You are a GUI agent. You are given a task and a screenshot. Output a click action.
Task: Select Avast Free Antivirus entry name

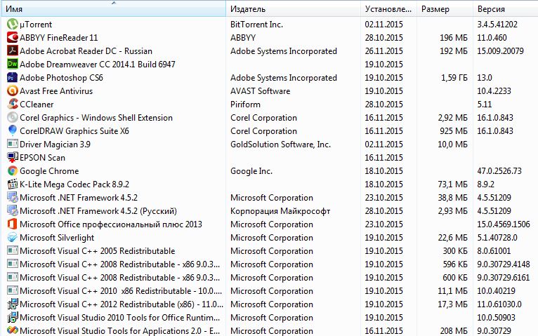point(56,90)
